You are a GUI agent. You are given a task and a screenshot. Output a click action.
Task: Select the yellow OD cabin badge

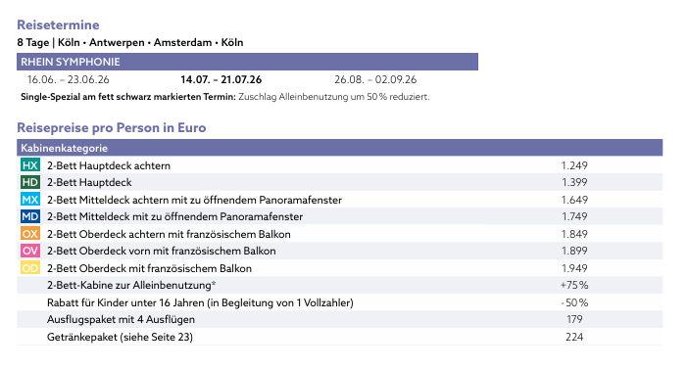[29, 268]
